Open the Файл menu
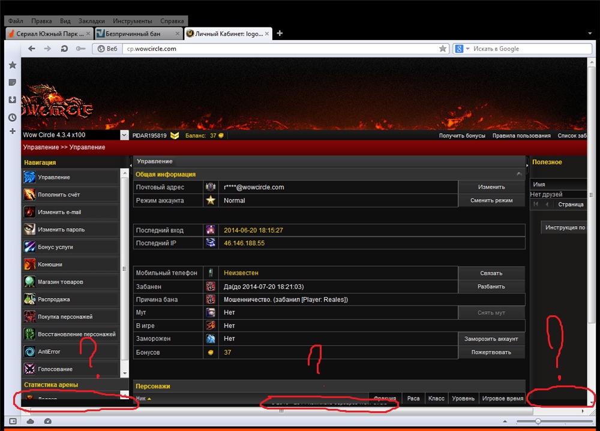Screen dimensions: 600x431 click(16, 21)
